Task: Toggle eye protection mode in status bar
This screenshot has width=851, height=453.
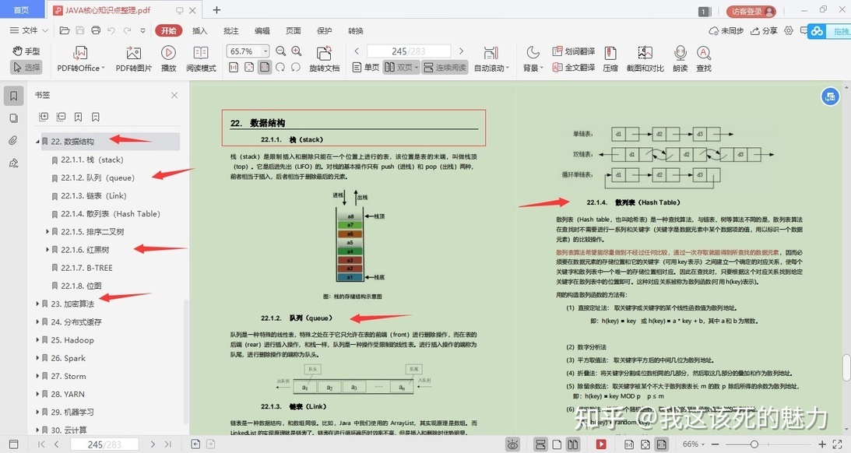Action: click(x=512, y=444)
